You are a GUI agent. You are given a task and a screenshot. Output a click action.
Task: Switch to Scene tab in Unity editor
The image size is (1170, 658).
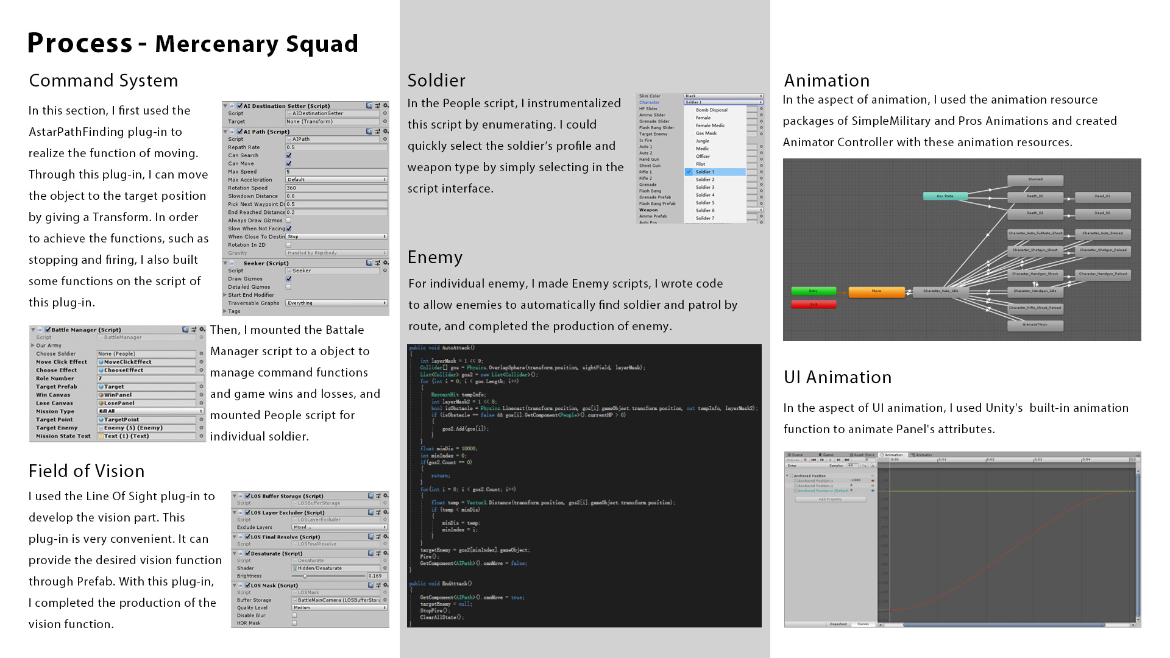click(795, 455)
